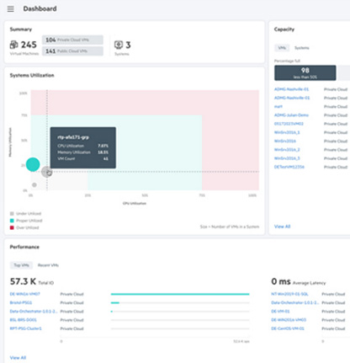Switch Capacity view to the Systems tab
The width and height of the screenshot is (350, 363).
pyautogui.click(x=302, y=48)
